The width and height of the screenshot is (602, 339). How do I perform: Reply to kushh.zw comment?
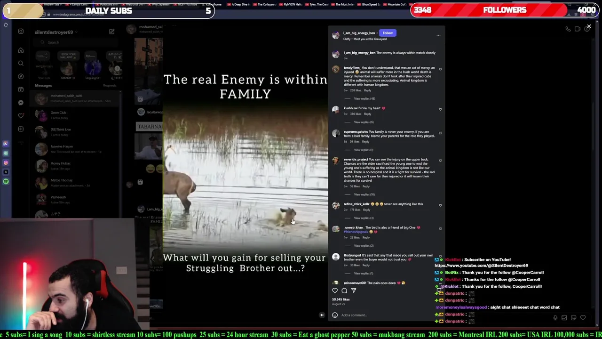367,114
